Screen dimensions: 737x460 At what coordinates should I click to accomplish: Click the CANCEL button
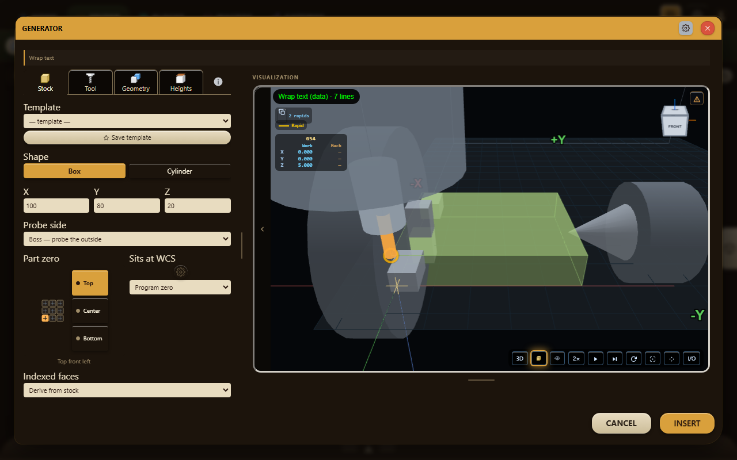(x=621, y=423)
